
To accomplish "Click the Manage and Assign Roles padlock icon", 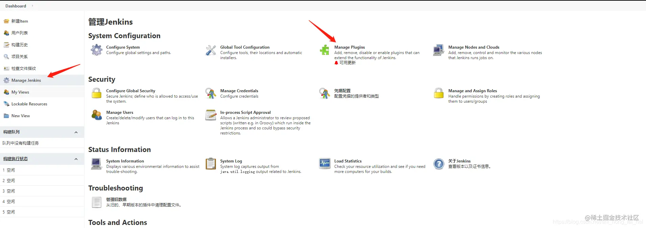I will click(439, 93).
